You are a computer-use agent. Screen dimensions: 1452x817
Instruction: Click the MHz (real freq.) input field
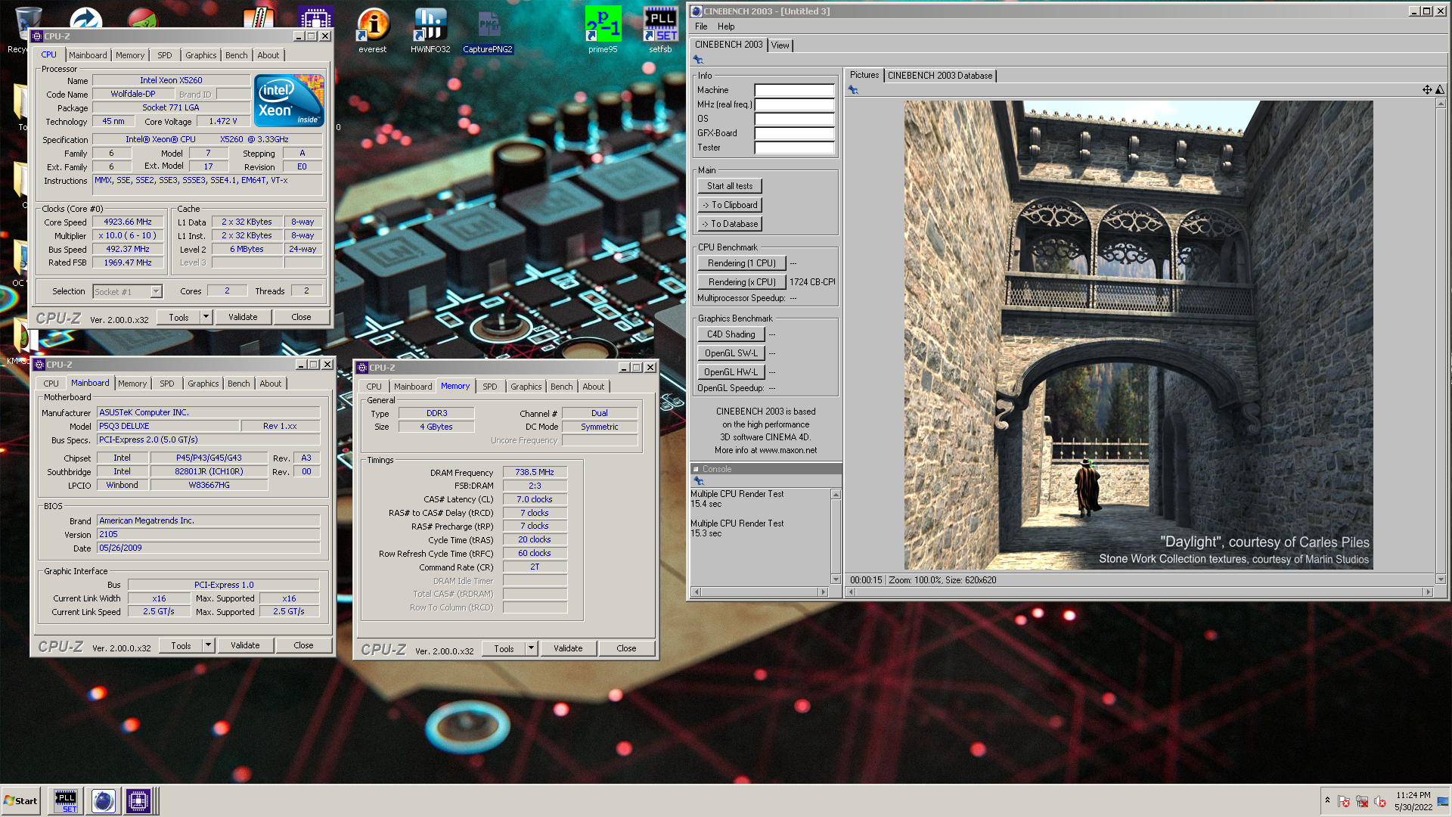pos(794,104)
